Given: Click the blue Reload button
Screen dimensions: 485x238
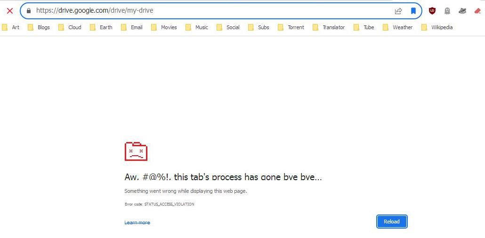Looking at the screenshot, I should (x=392, y=222).
